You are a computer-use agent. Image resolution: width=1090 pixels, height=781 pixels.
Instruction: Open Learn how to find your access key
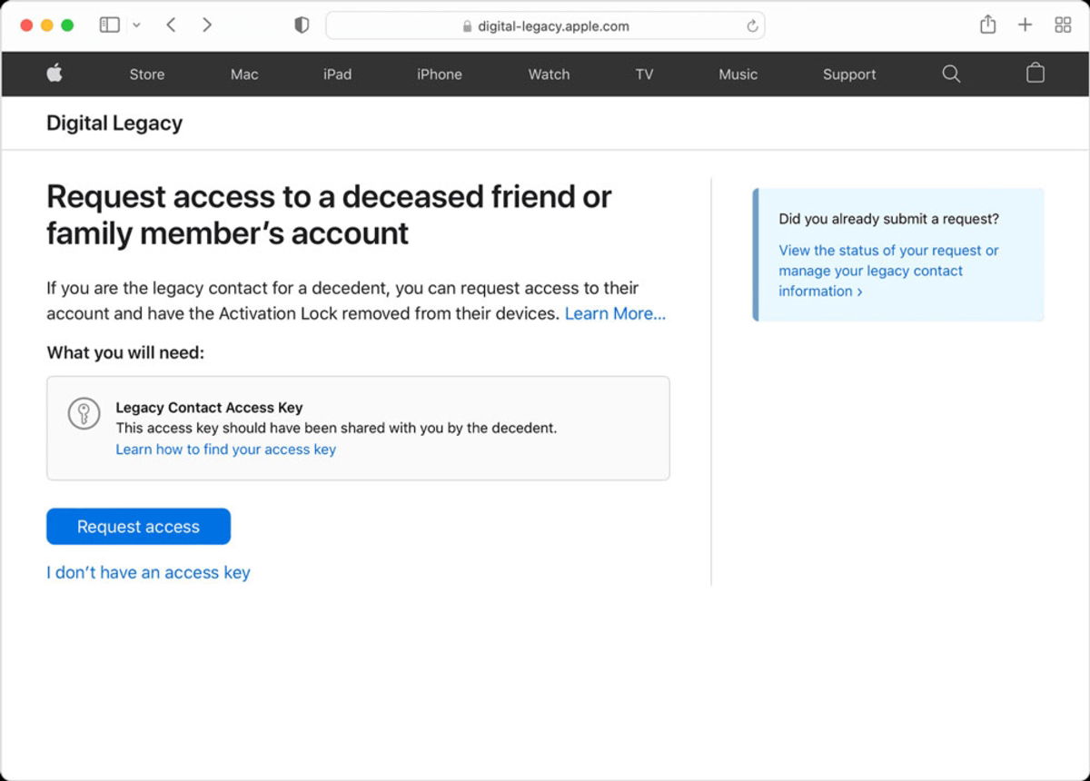(225, 449)
